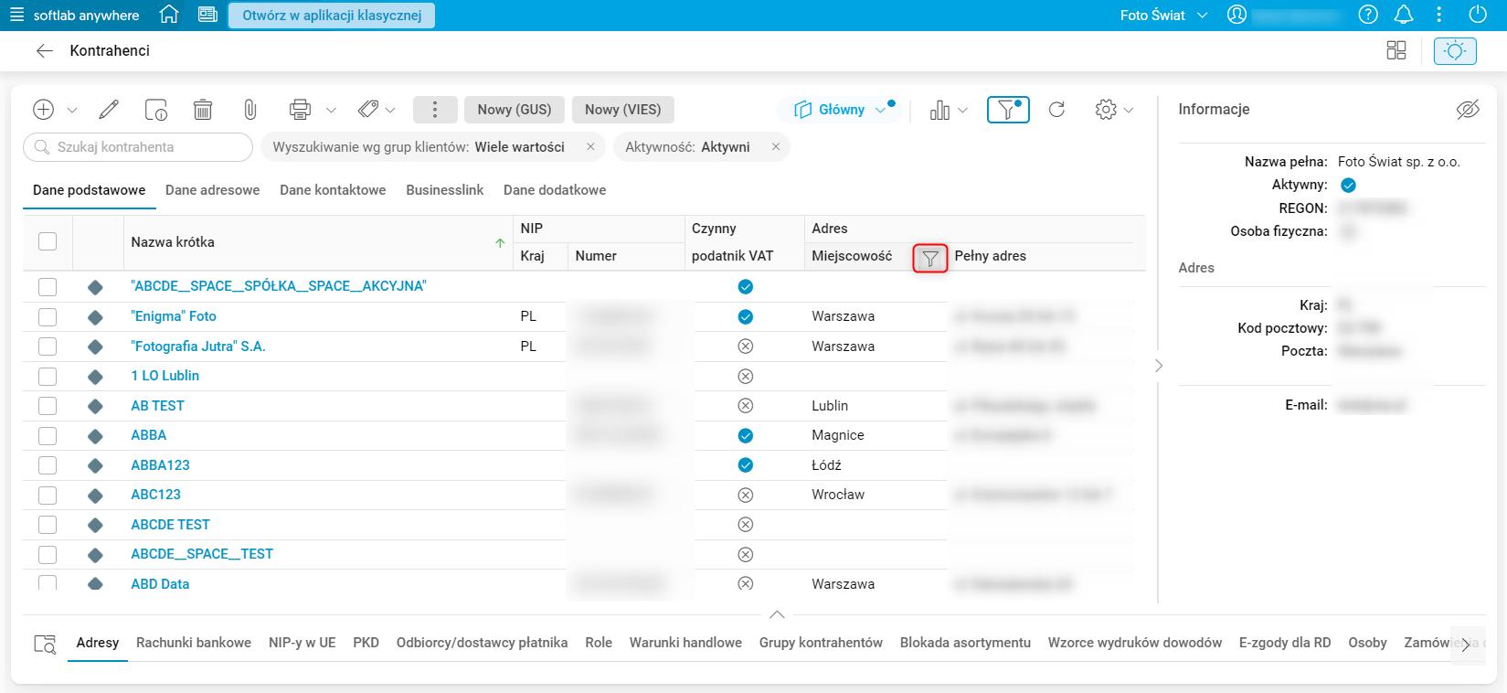Image resolution: width=1507 pixels, height=693 pixels.
Task: Open the toolbar more options dots button
Action: pyautogui.click(x=435, y=110)
